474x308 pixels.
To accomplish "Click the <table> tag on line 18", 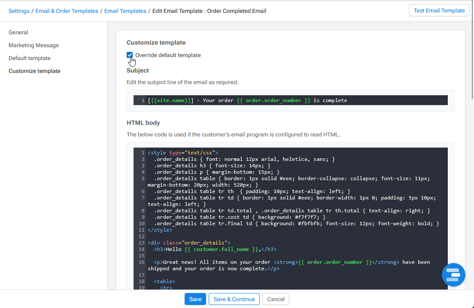I will pos(164,281).
